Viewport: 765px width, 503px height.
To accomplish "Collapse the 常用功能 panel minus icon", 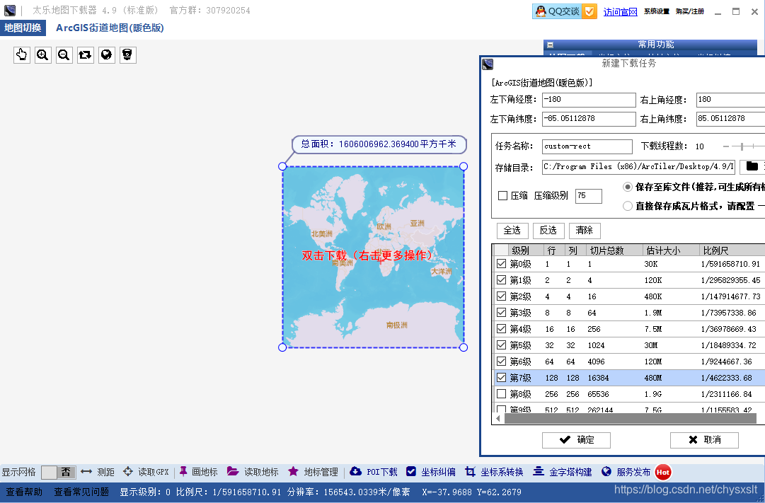I will click(551, 45).
